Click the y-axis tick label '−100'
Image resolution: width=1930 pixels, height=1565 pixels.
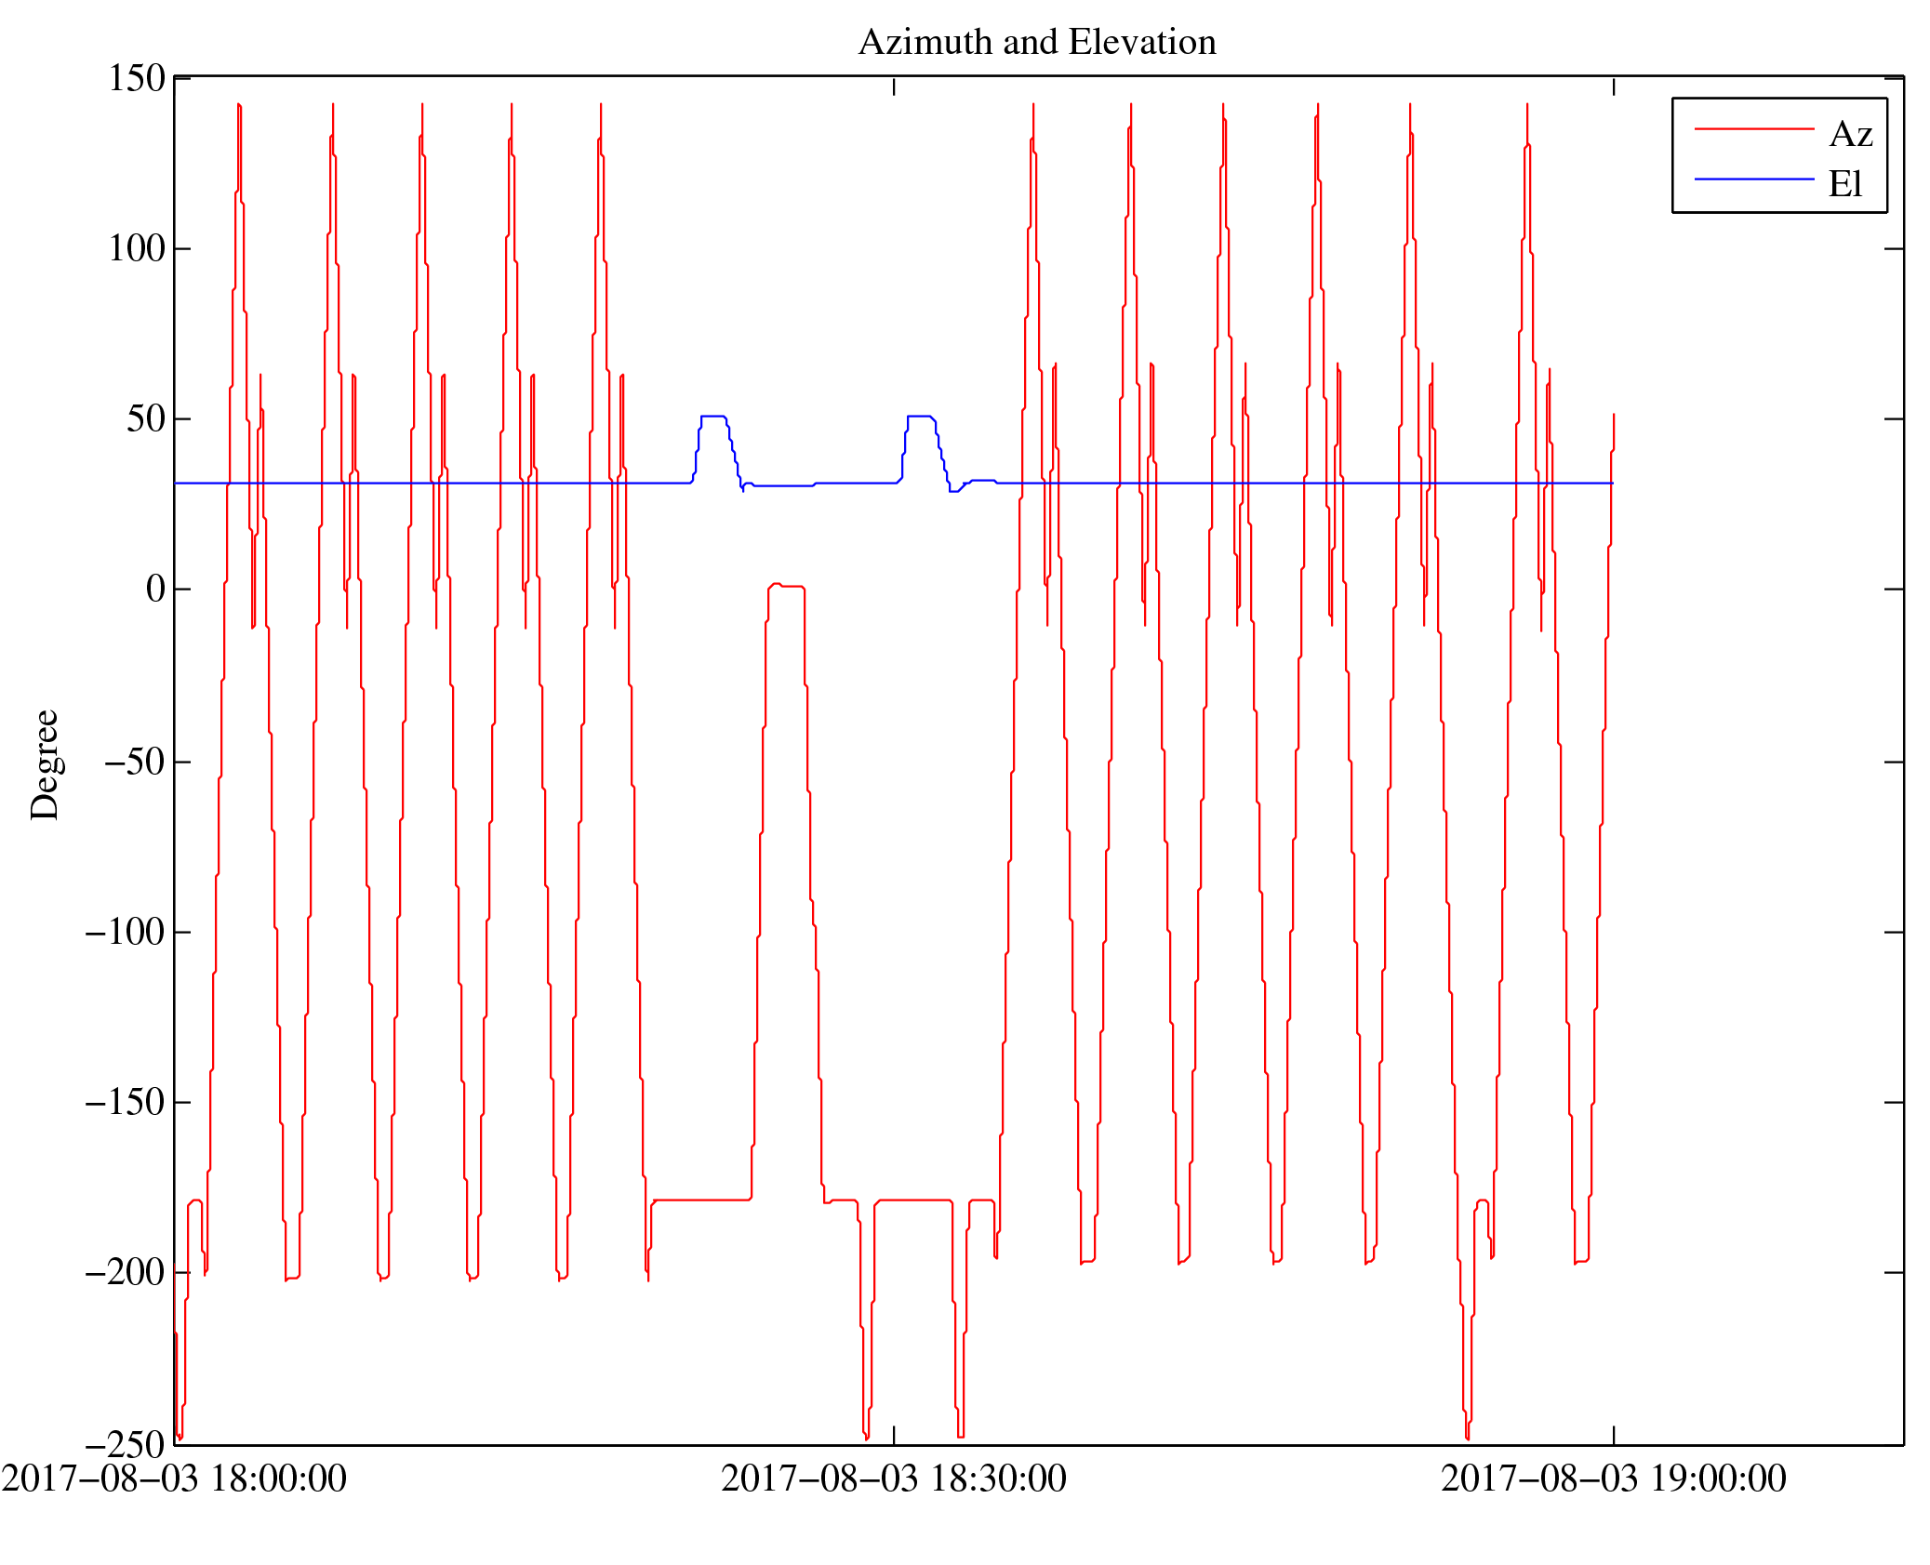pyautogui.click(x=126, y=932)
